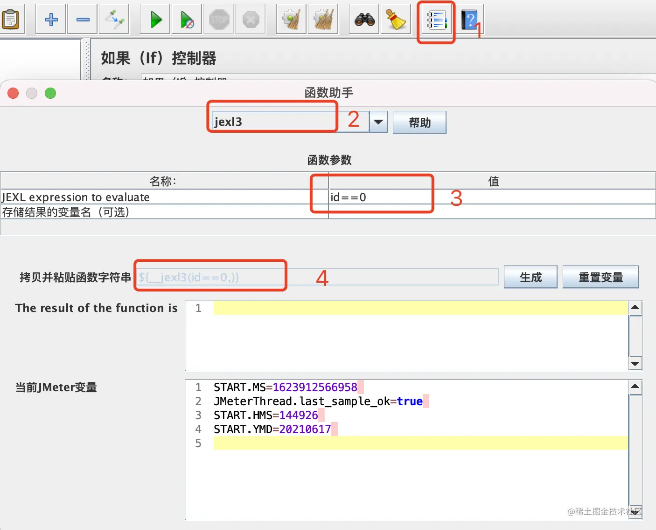Click the 帮助 help button
This screenshot has width=656, height=530.
pyautogui.click(x=419, y=122)
